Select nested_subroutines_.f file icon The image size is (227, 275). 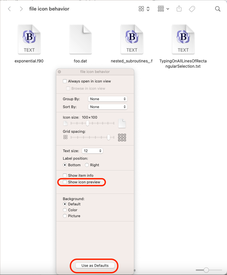coord(132,39)
